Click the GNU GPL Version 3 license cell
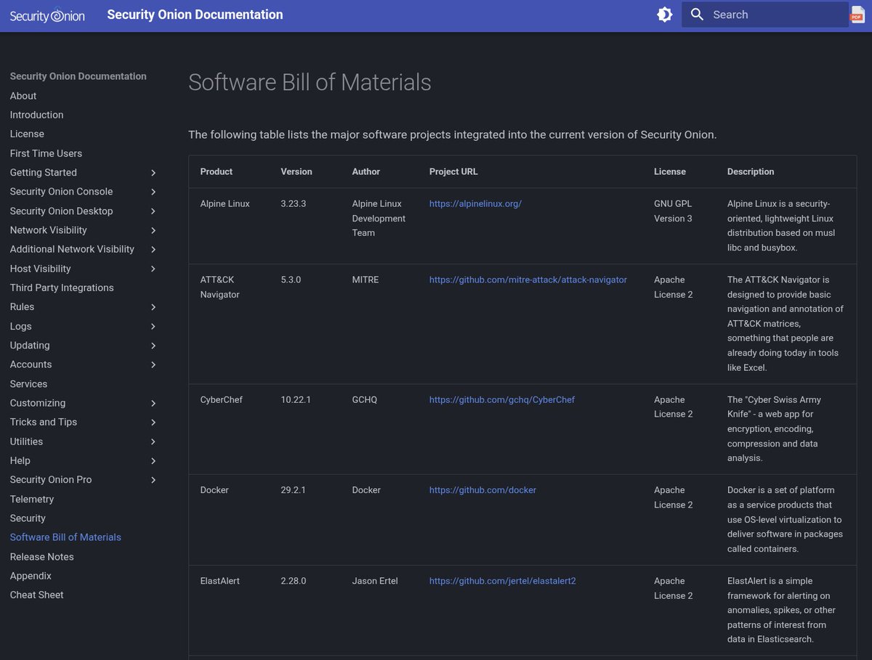872x660 pixels. [674, 211]
